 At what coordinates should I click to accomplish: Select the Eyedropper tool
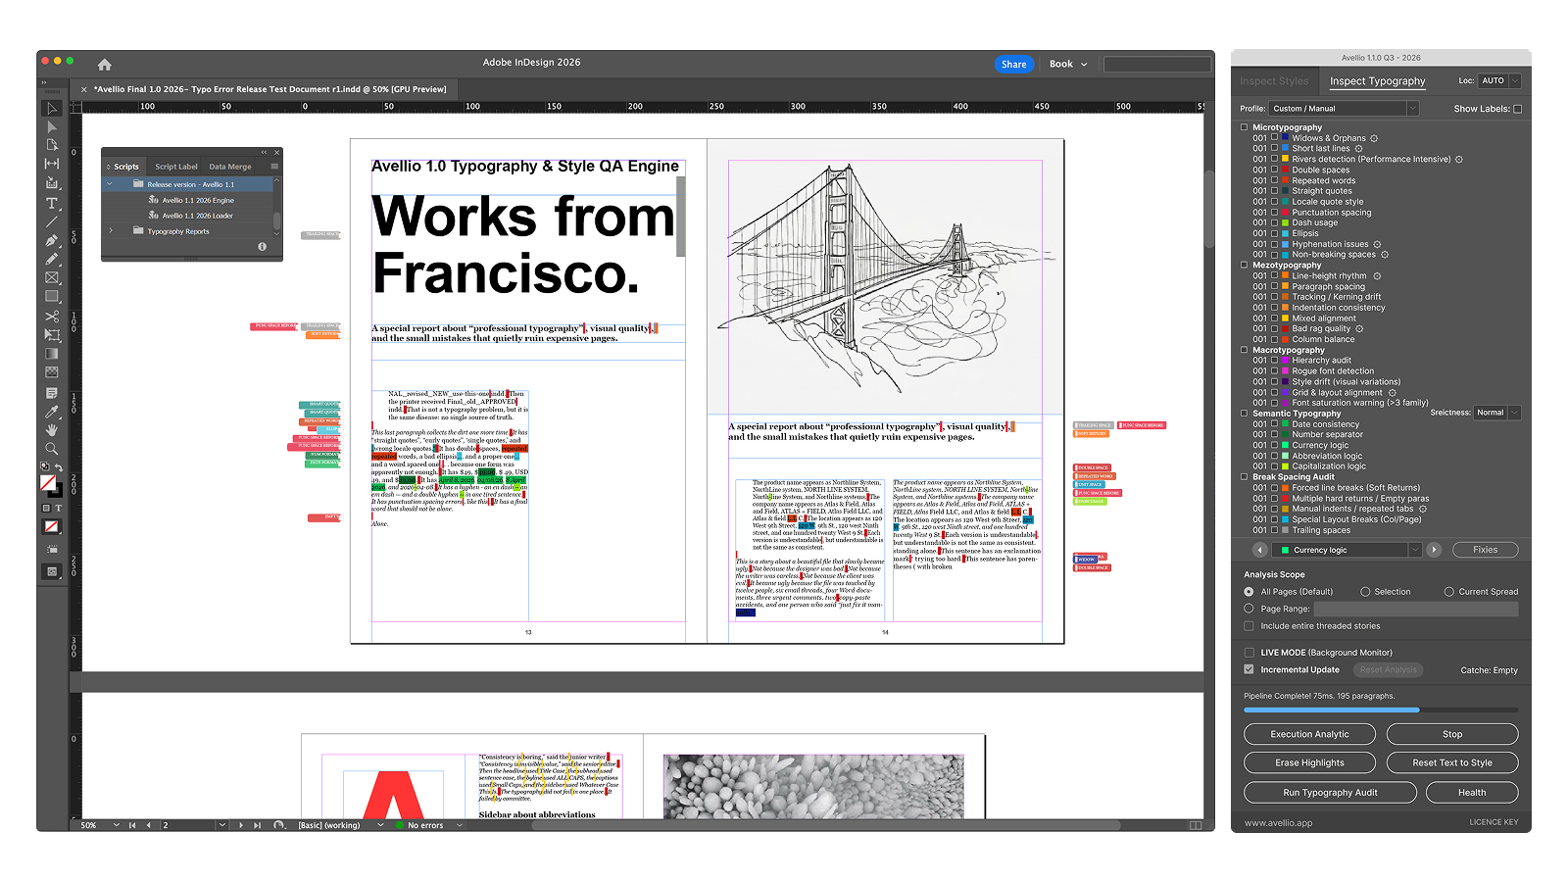tap(52, 412)
